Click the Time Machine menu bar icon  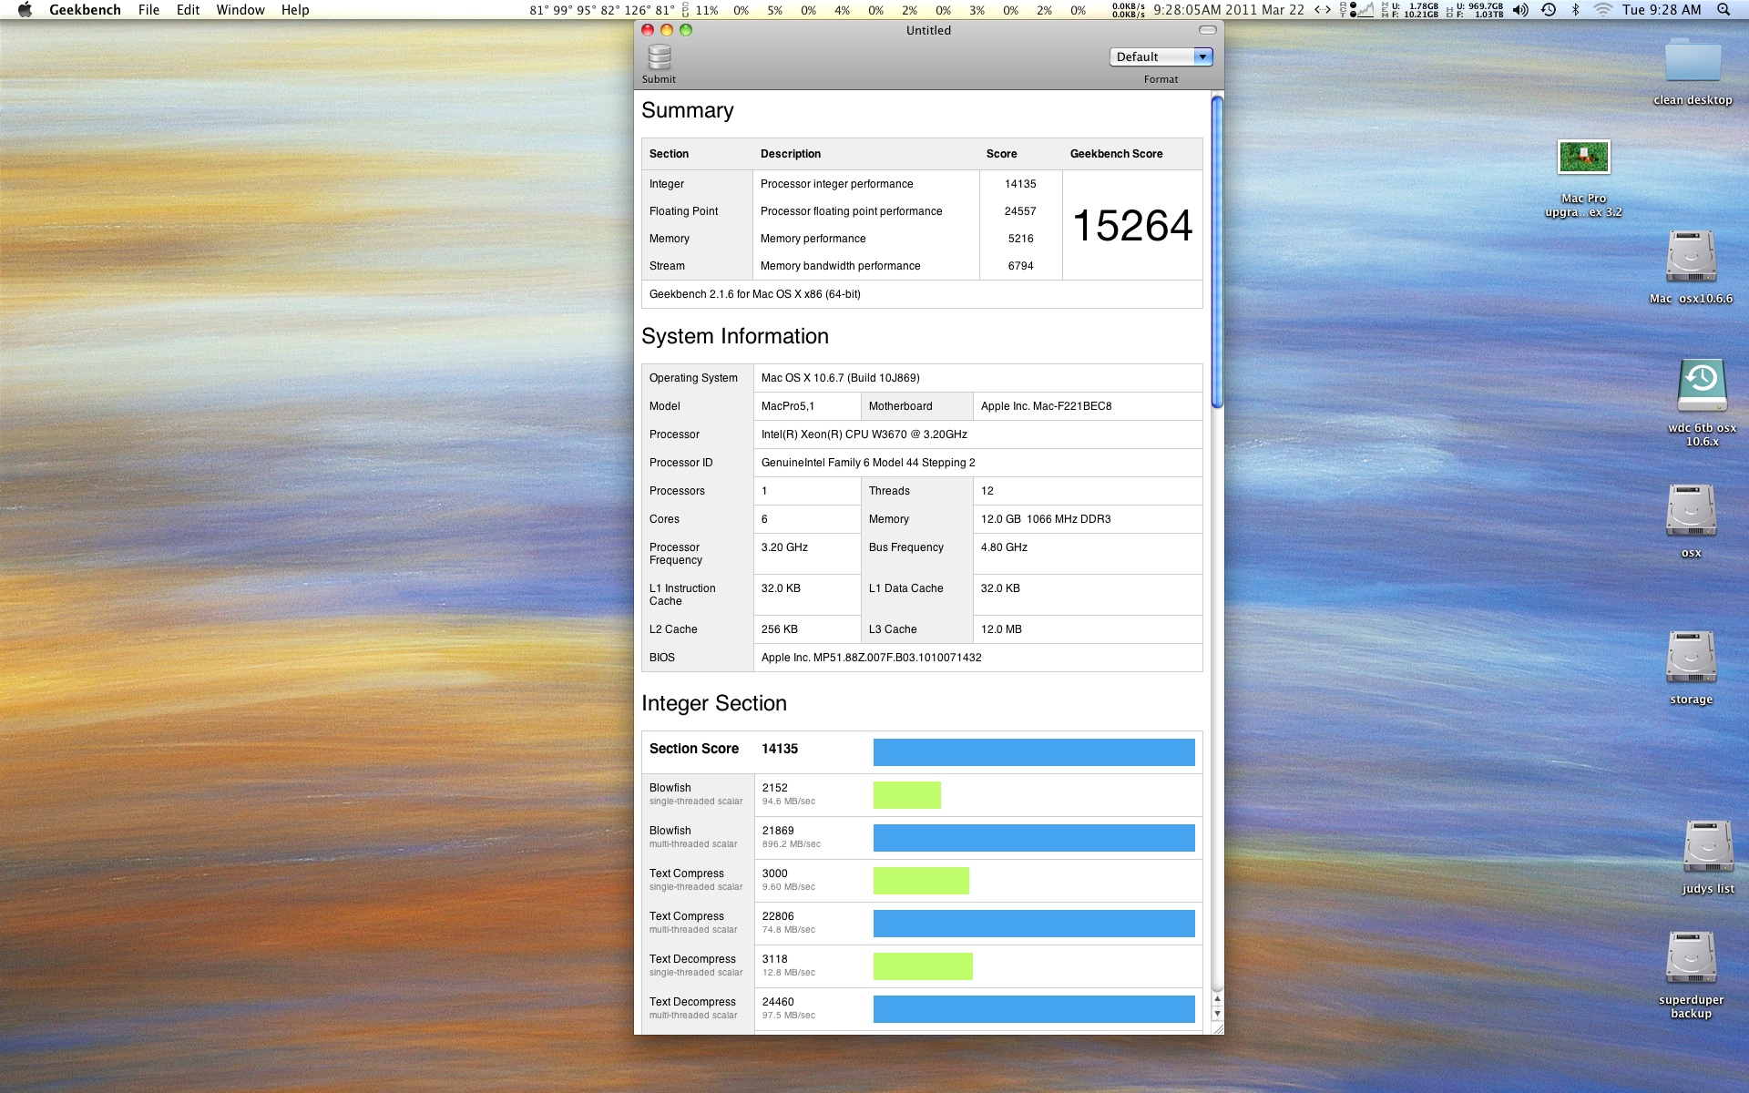point(1548,10)
